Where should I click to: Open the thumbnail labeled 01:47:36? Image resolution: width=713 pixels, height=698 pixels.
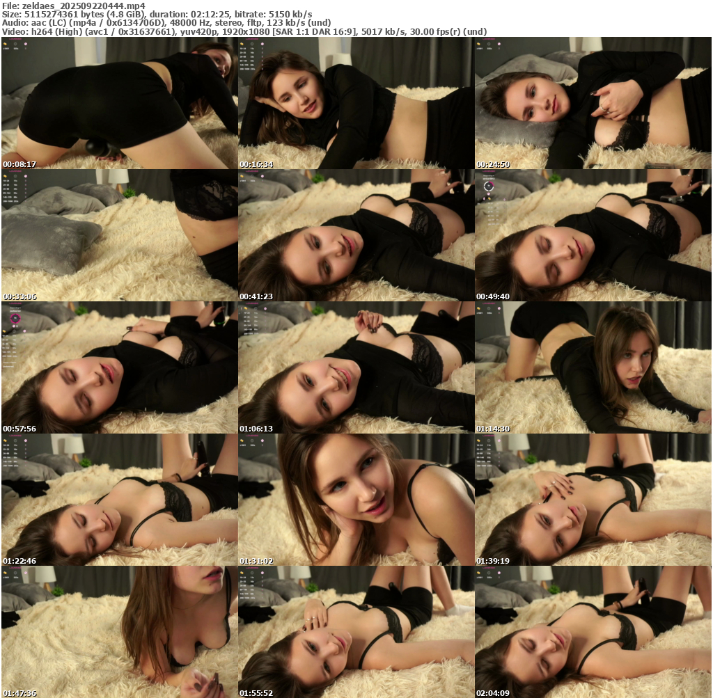click(x=119, y=632)
